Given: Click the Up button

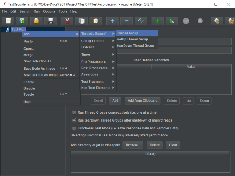Looking at the screenshot, I should (x=188, y=101).
